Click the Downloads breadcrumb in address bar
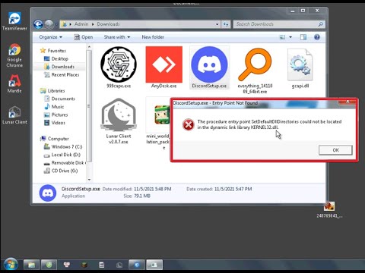Image resolution: width=365 pixels, height=273 pixels. [x=108, y=24]
